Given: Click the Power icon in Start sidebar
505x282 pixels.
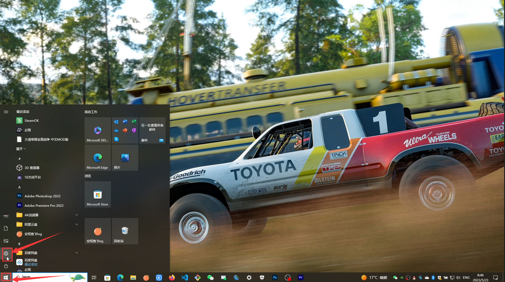Looking at the screenshot, I should [x=6, y=266].
